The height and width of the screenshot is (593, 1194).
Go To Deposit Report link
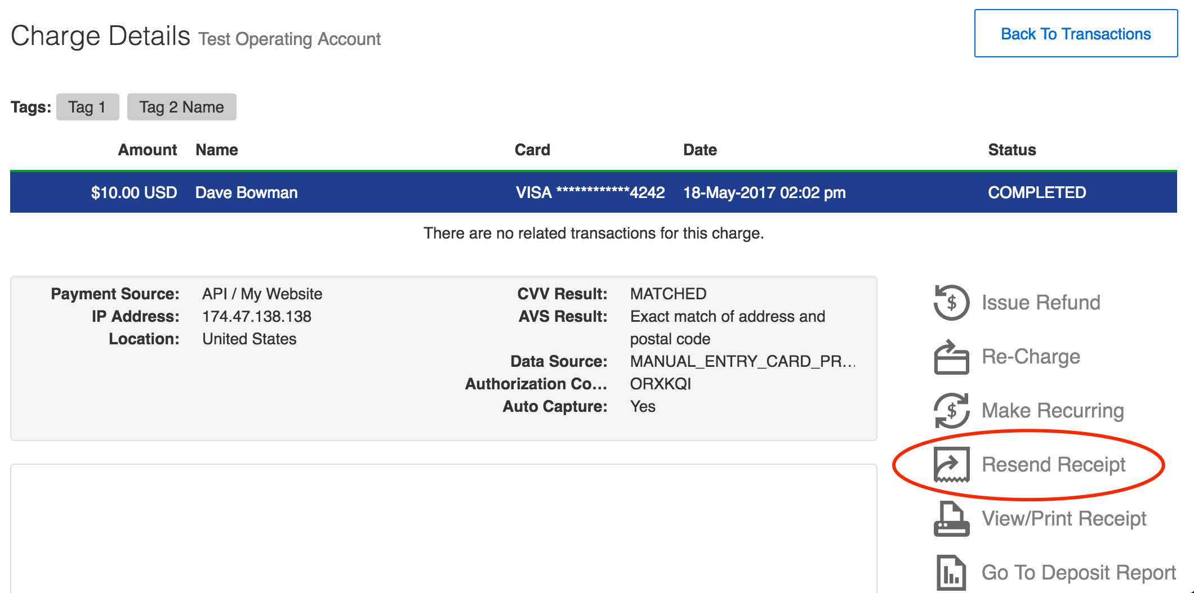(1079, 573)
